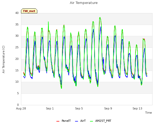The image size is (168, 126).
Task: Toggle the AirT legend entry
Action: click(81, 121)
